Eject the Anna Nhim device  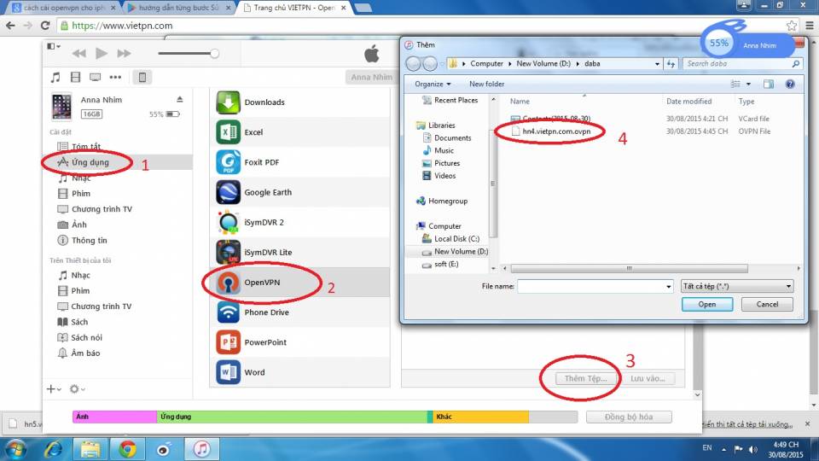180,99
